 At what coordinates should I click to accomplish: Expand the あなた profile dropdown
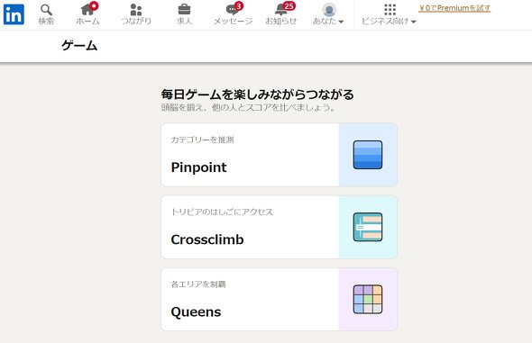pos(328,21)
